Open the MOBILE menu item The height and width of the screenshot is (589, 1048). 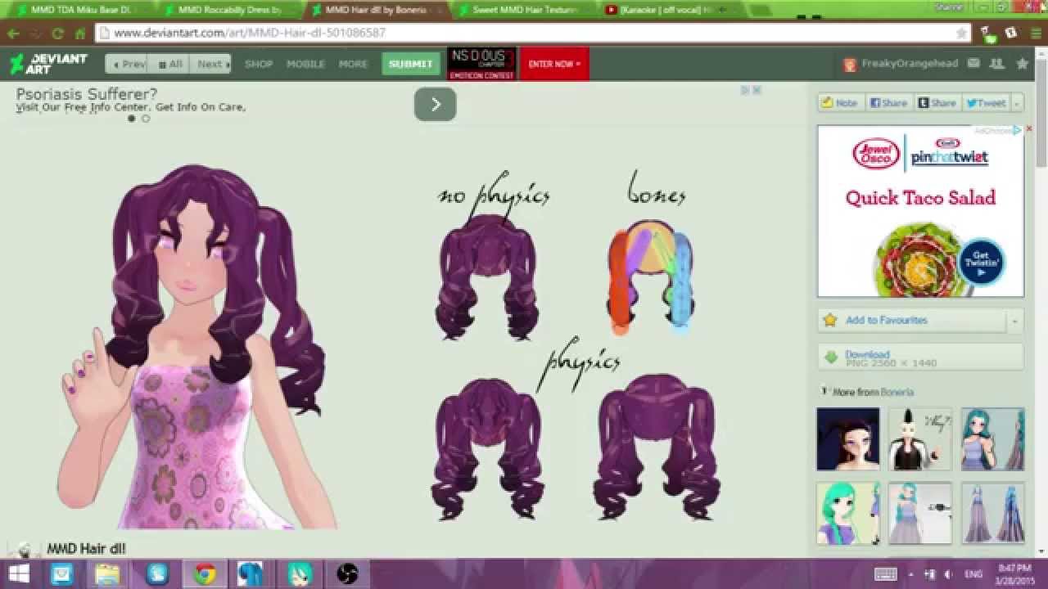pyautogui.click(x=305, y=64)
